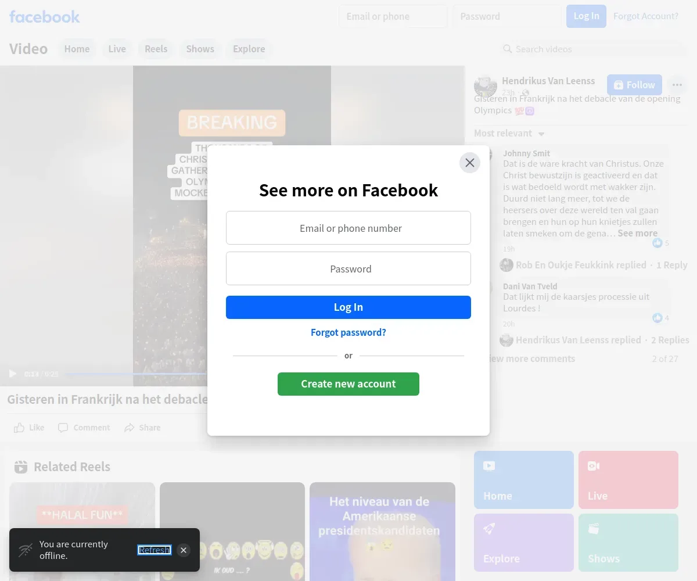Click the Video heading
Image resolution: width=697 pixels, height=581 pixels.
point(28,49)
